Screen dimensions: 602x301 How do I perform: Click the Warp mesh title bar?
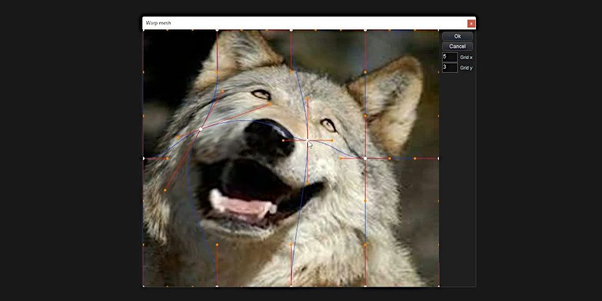(x=301, y=23)
